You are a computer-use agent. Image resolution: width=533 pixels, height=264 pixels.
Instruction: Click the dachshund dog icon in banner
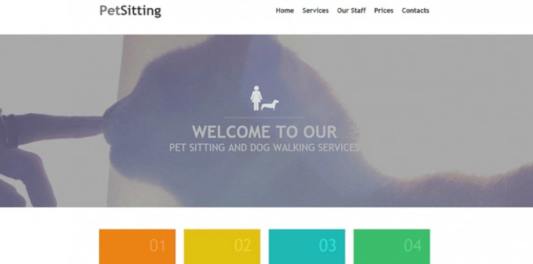tap(270, 105)
